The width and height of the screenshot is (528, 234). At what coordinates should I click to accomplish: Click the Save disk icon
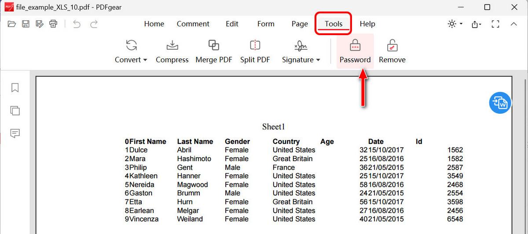click(26, 24)
